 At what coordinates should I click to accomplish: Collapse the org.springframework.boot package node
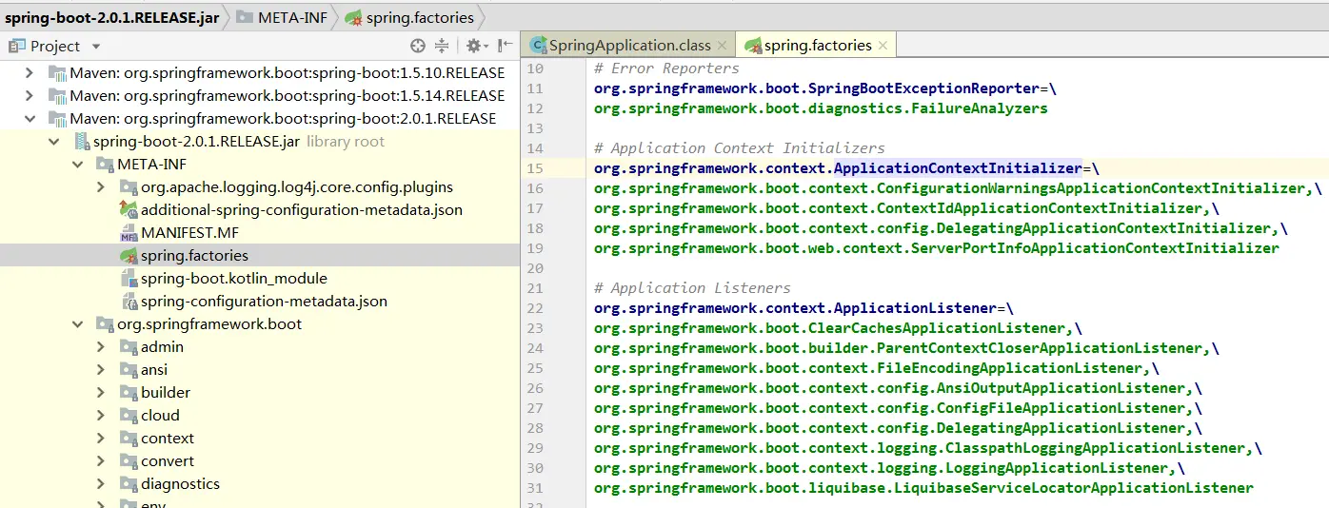(x=76, y=323)
